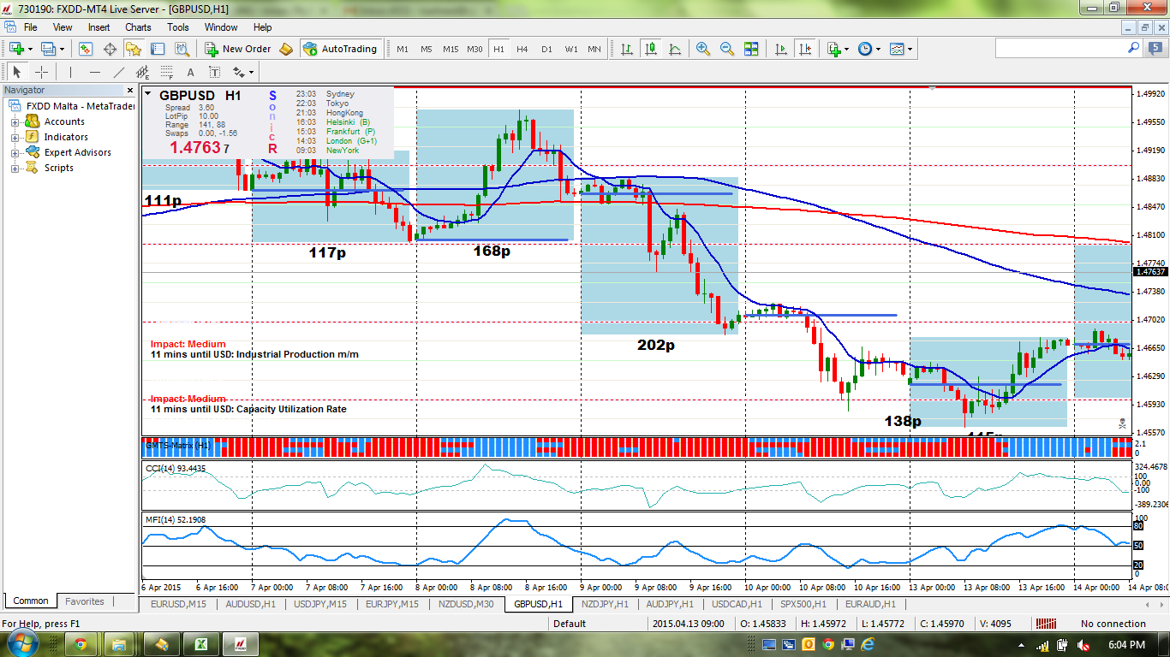This screenshot has width=1170, height=657.
Task: Switch to the MN timeframe button
Action: [x=594, y=49]
